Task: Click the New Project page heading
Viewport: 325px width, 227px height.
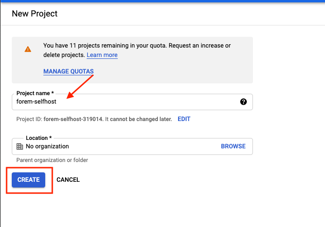Action: [x=34, y=14]
